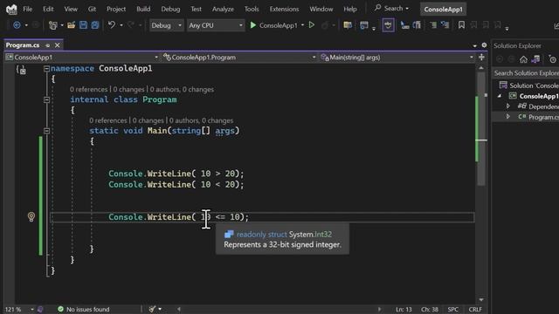Click the folder browse icon in toolbar
This screenshot has width=559, height=314.
click(348, 25)
